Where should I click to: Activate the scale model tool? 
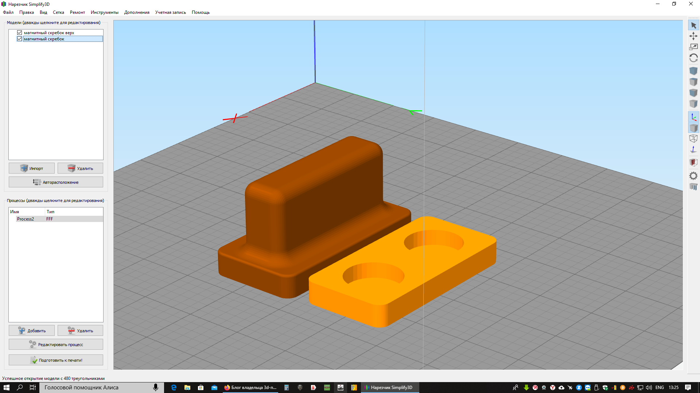[693, 47]
